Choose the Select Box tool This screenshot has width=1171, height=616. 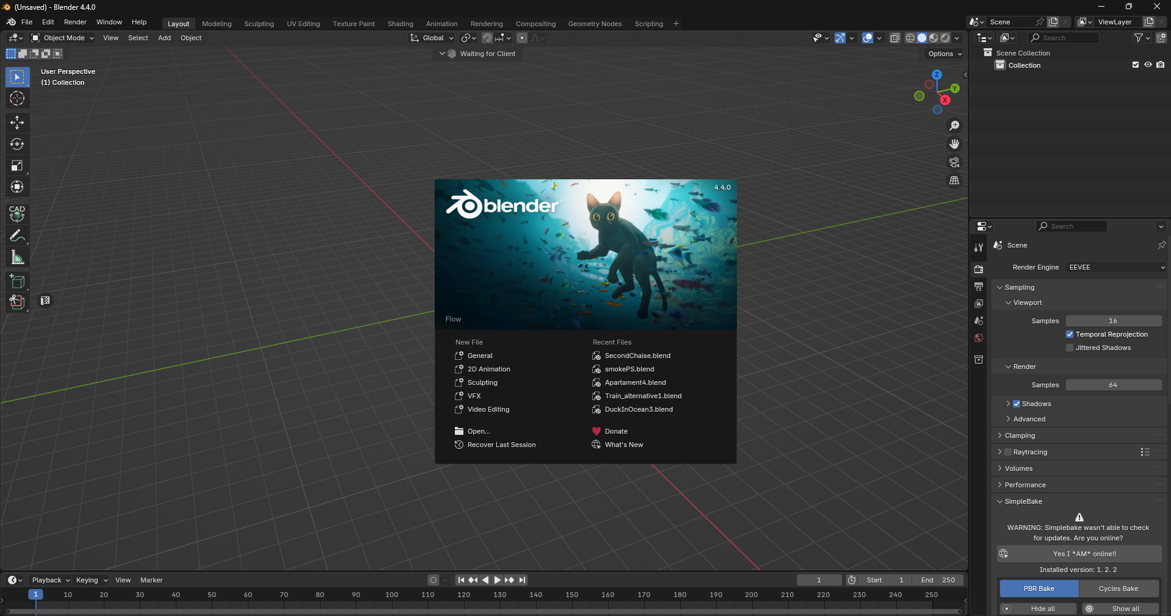[17, 77]
